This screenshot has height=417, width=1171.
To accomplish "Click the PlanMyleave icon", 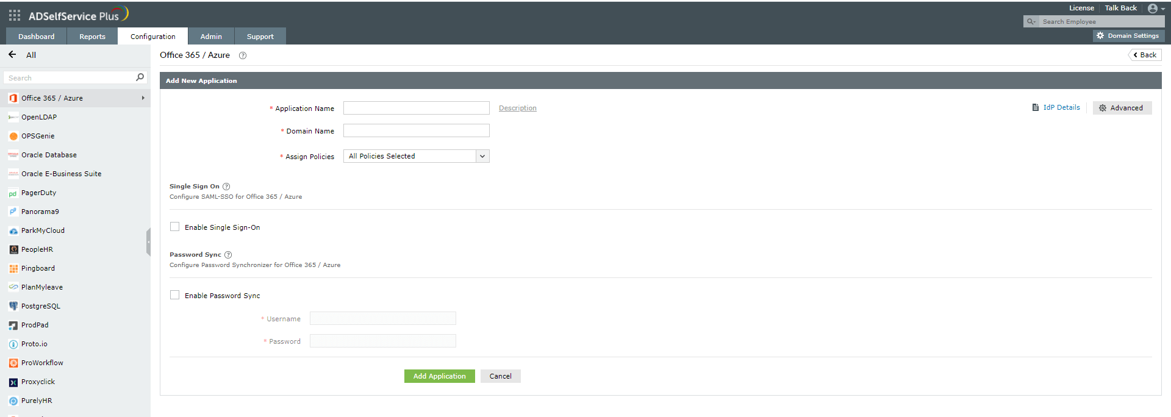I will tap(13, 287).
